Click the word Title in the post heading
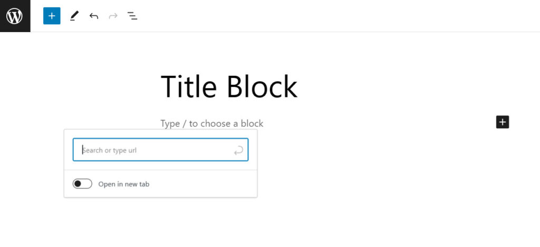Screen dimensions: 540x247 point(188,86)
